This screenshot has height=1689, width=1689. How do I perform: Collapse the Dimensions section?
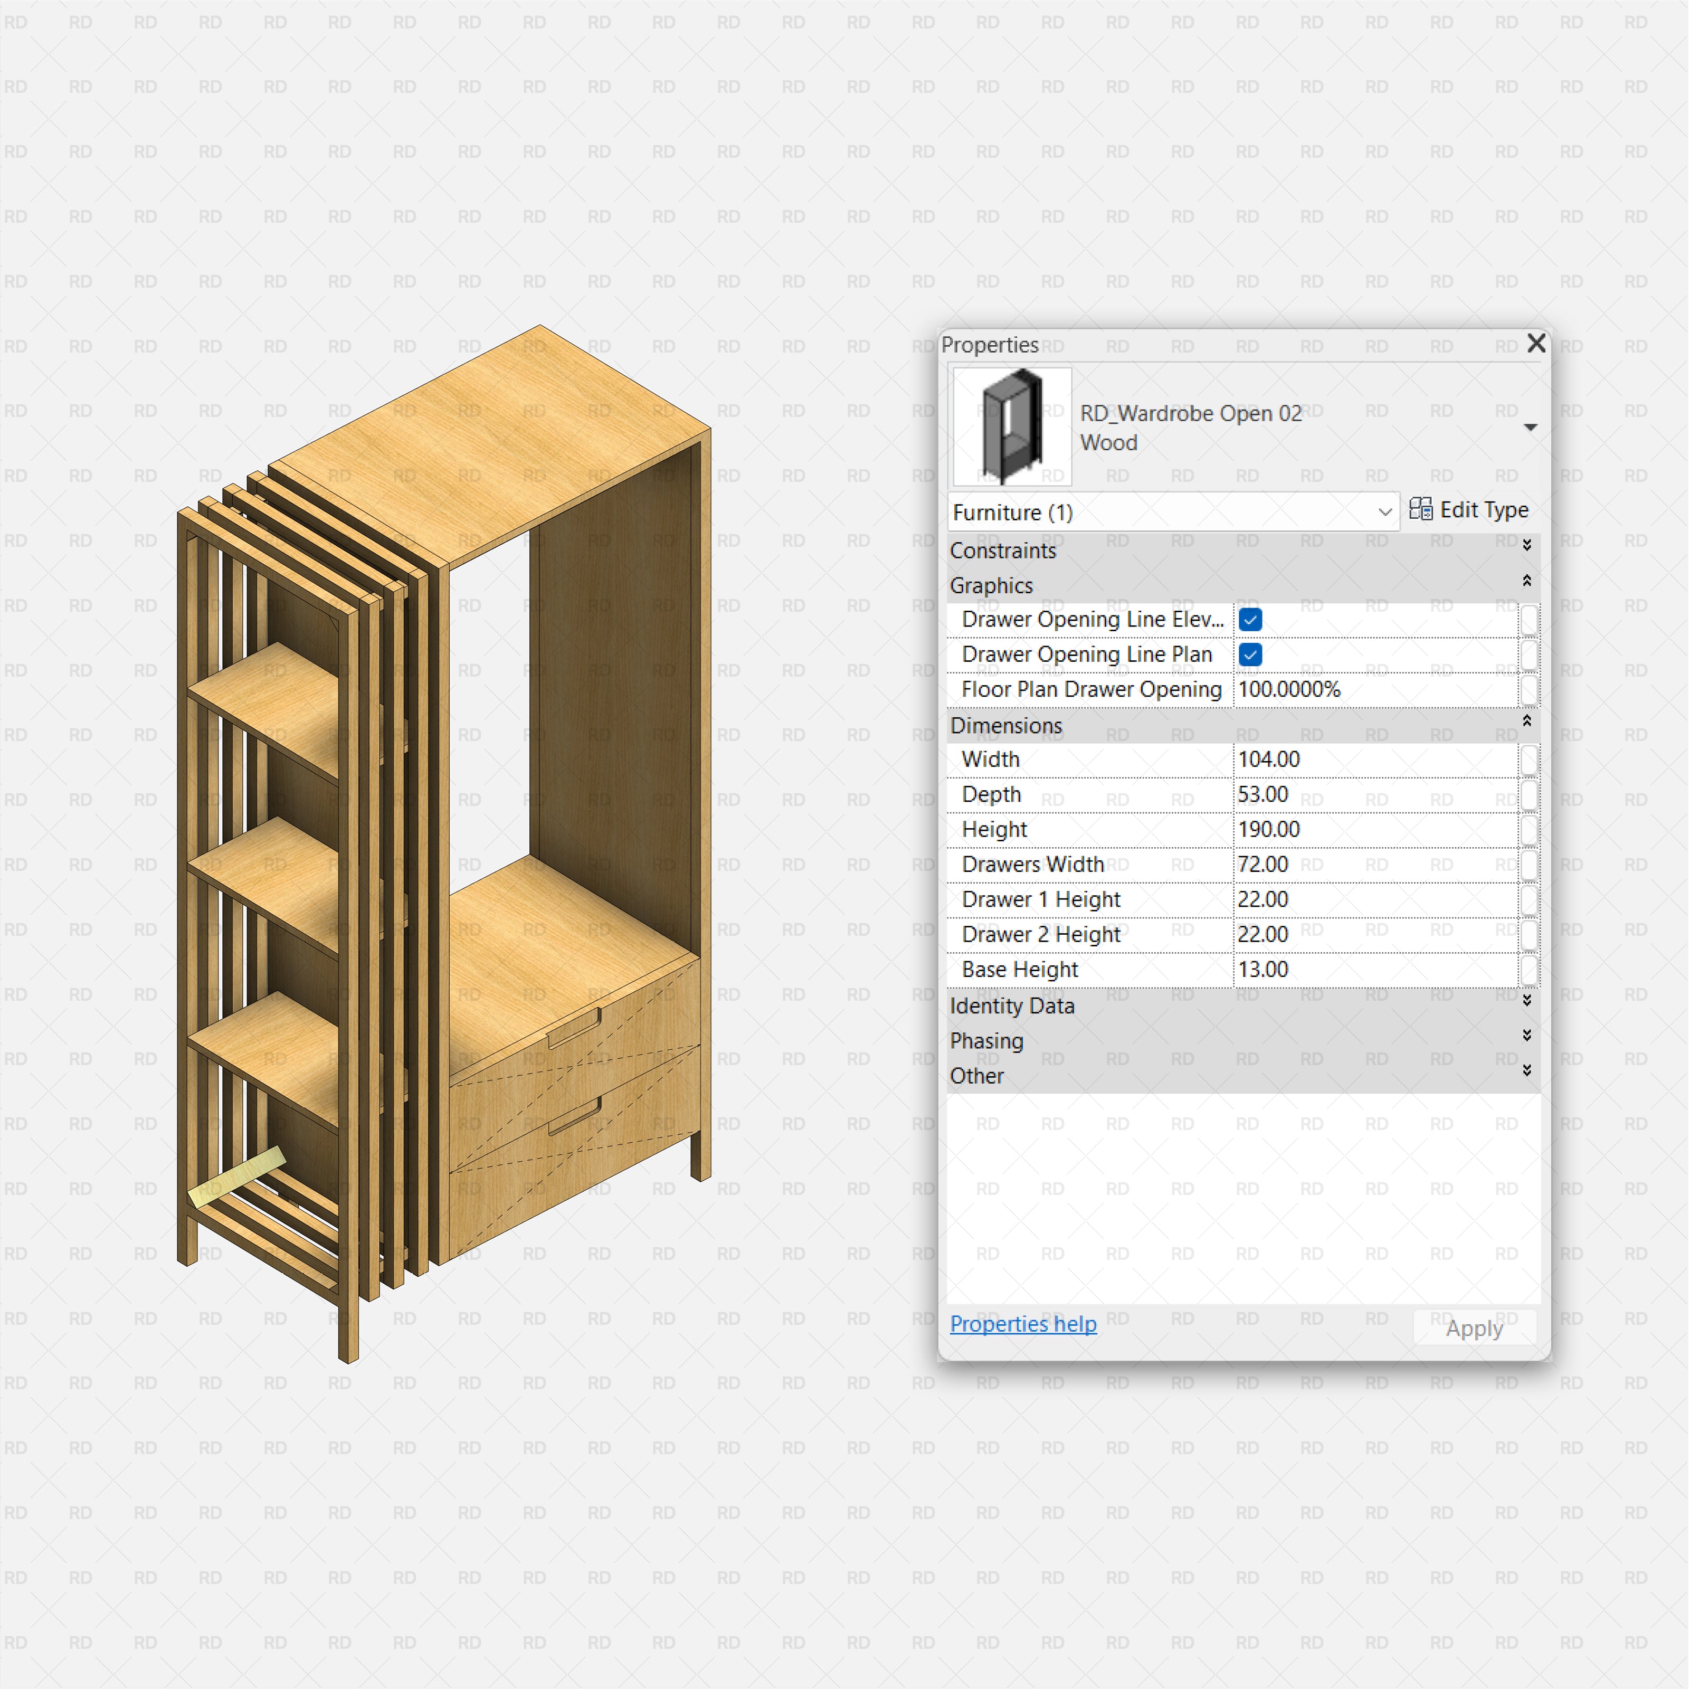click(x=1526, y=721)
